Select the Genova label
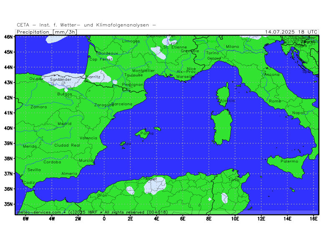 tap(214, 58)
